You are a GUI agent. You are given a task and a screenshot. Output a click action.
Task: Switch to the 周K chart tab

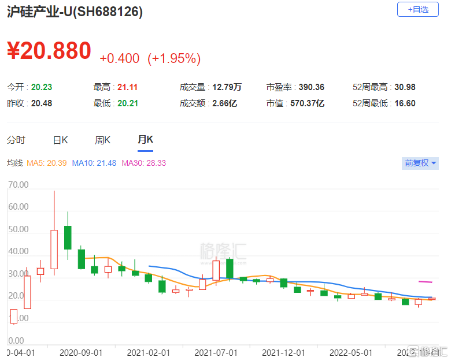click(103, 140)
